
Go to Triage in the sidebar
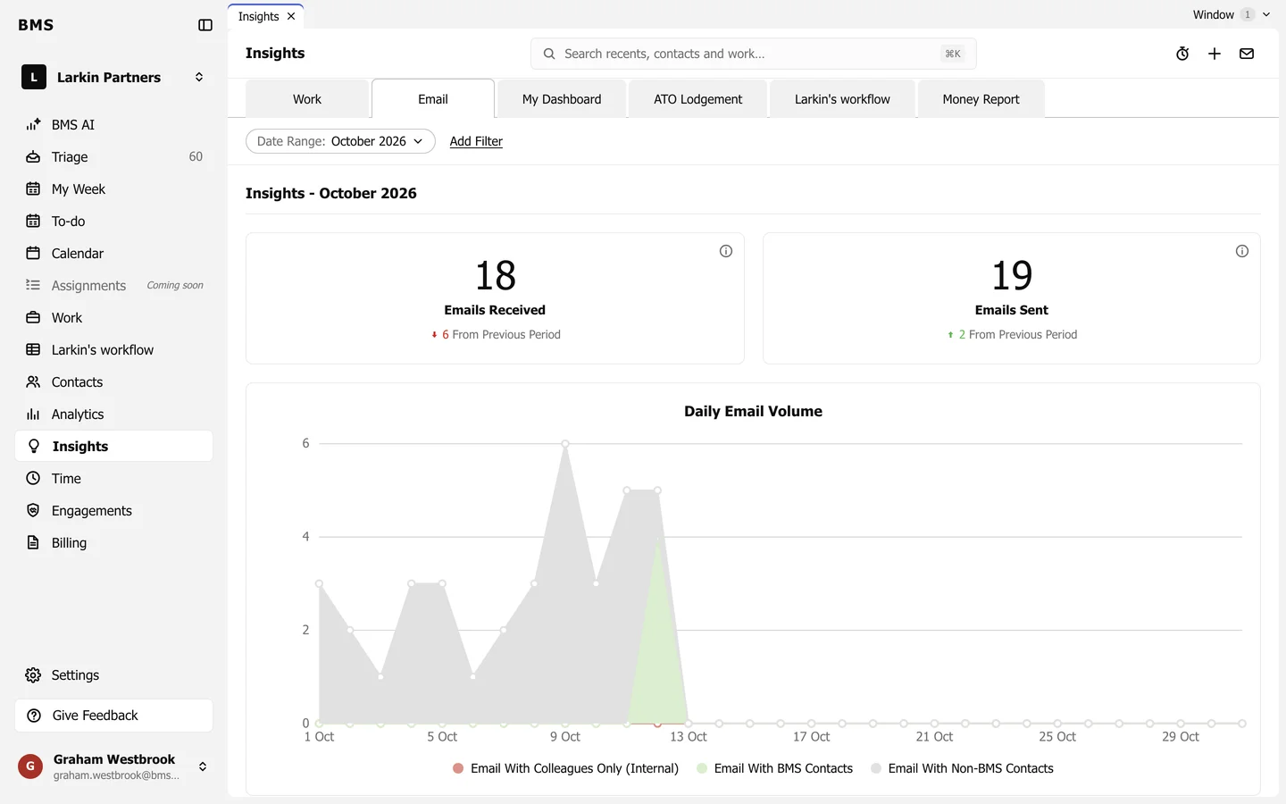pos(113,157)
